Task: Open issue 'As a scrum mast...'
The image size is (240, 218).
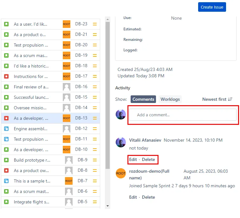Action: 31,191
